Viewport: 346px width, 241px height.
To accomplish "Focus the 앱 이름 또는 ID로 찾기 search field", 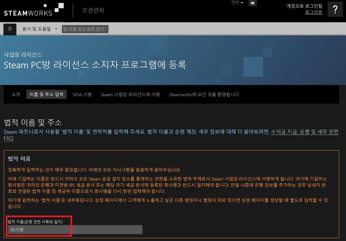I will pos(85,29).
